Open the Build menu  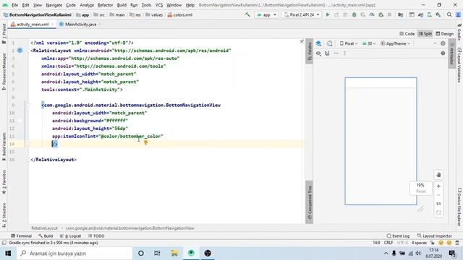(x=122, y=5)
